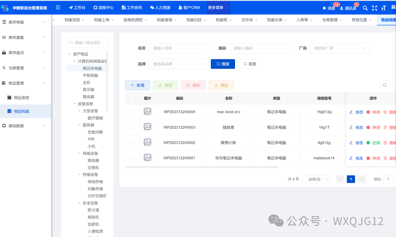
Task: Tick checkbox for WP202312240001 row
Action: click(132, 158)
